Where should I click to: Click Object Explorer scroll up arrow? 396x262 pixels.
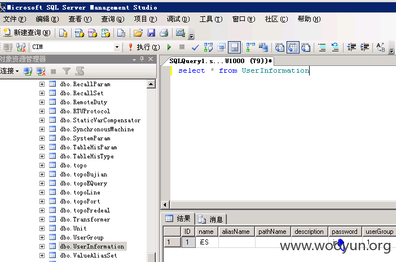(151, 84)
